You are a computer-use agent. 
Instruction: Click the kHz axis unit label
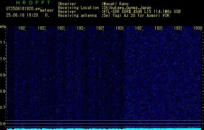click(3, 27)
